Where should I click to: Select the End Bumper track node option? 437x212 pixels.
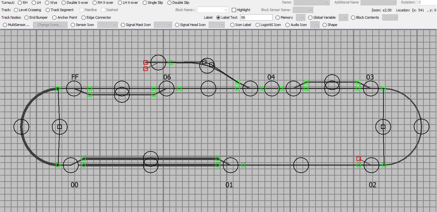tap(26, 17)
